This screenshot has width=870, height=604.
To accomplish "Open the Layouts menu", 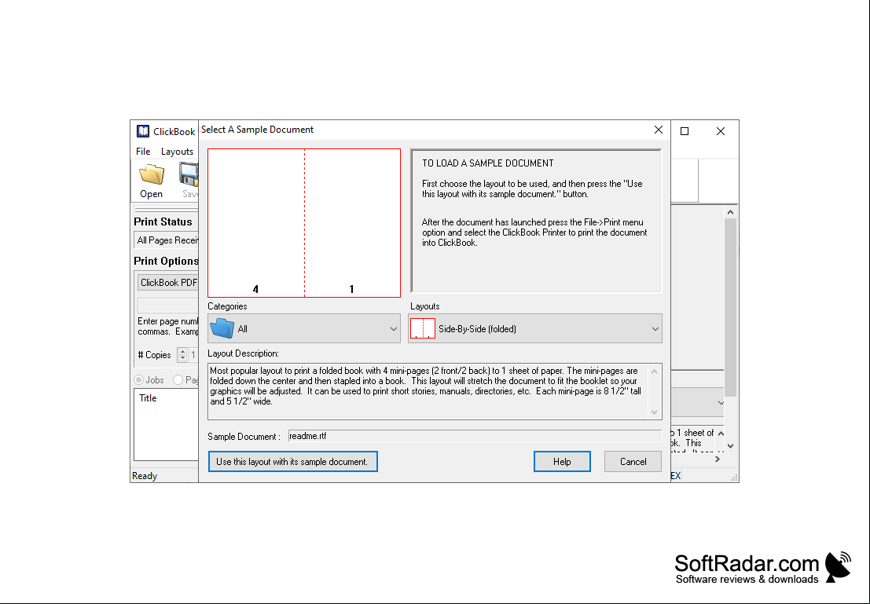I will (x=177, y=152).
